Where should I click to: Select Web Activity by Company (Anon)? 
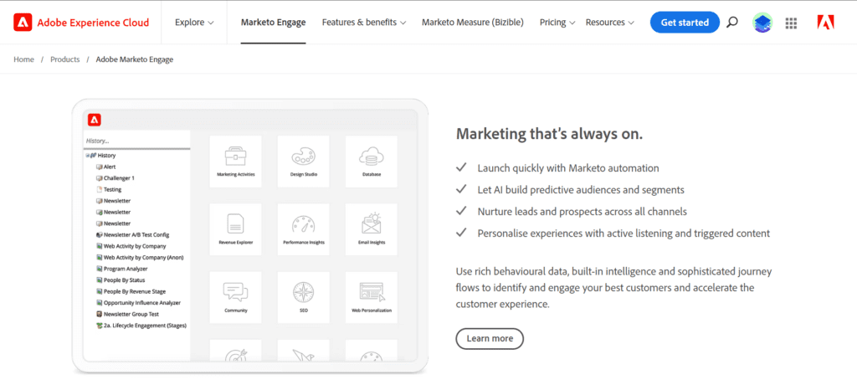pyautogui.click(x=140, y=257)
